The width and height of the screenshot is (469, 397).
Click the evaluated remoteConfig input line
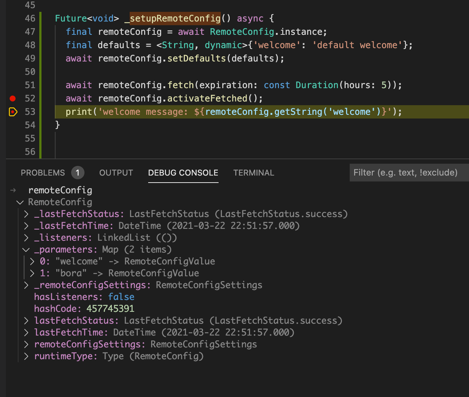coord(60,190)
